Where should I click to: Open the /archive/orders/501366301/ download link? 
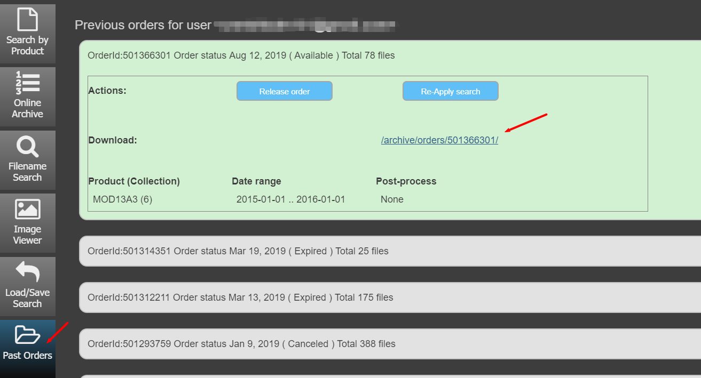(x=439, y=140)
